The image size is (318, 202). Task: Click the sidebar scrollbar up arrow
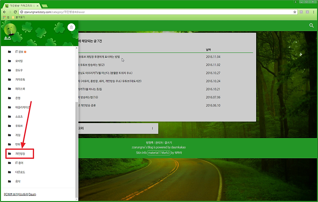click(76, 48)
